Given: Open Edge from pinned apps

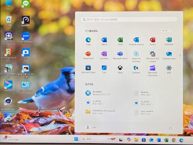Looking at the screenshot, I should (88, 41).
